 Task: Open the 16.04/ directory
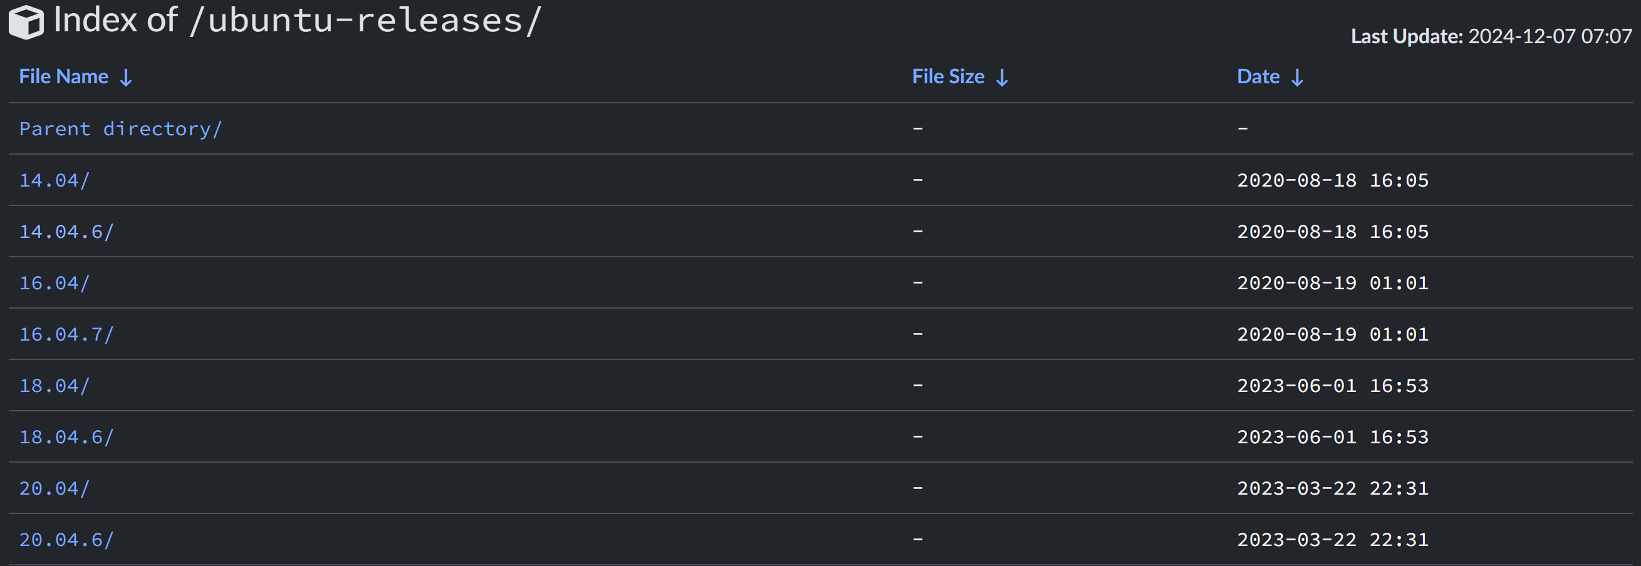[x=54, y=282]
